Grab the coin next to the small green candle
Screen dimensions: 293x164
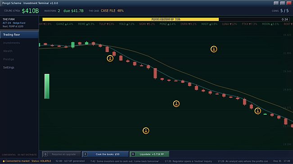(258, 111)
